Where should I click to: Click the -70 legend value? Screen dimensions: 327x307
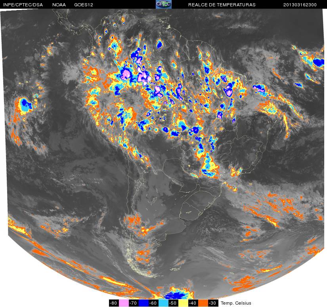tap(134, 303)
